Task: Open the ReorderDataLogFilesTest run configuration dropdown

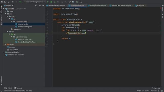Action: pos(34,2)
